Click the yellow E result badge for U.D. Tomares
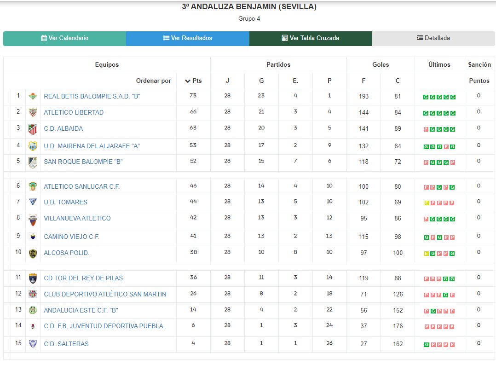Screen dimensions: 496x365 tap(427, 203)
